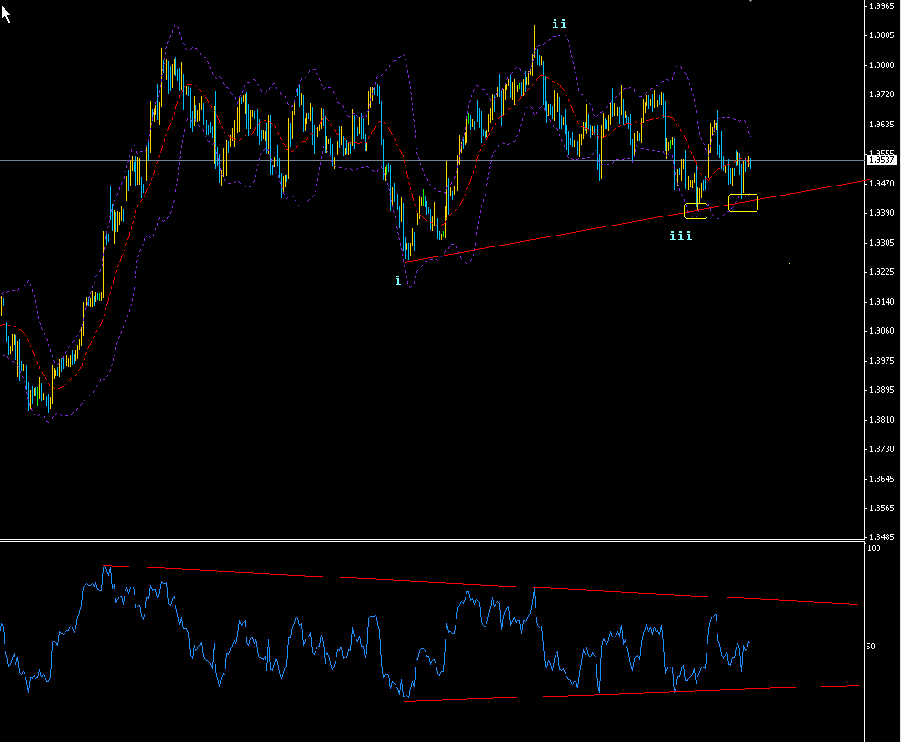Select the dashed 50-level line in oscillator
The height and width of the screenshot is (742, 902).
coord(431,647)
